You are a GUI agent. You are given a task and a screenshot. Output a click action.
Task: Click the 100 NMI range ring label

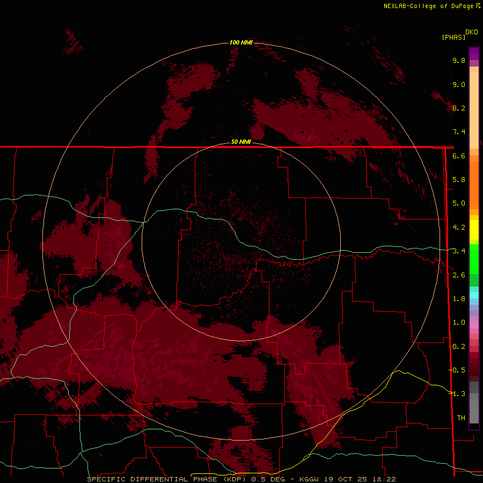[x=241, y=42]
